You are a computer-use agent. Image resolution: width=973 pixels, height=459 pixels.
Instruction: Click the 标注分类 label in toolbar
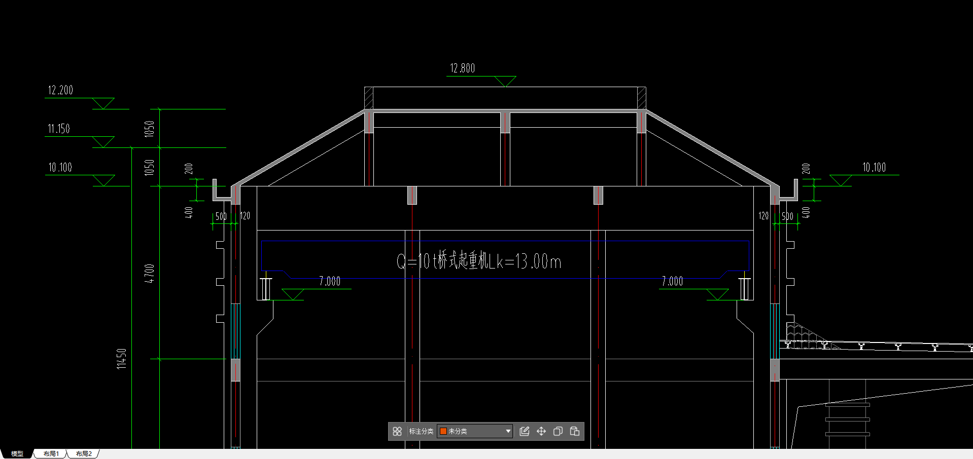click(x=421, y=431)
